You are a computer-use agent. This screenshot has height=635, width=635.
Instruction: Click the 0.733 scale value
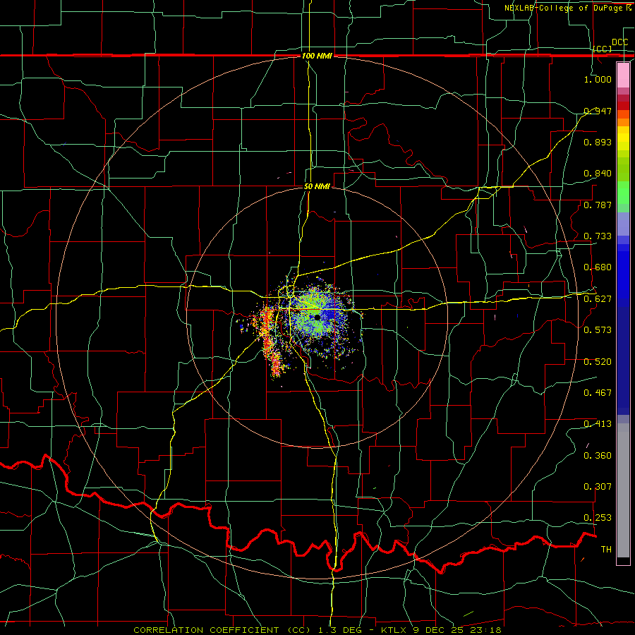(x=598, y=236)
